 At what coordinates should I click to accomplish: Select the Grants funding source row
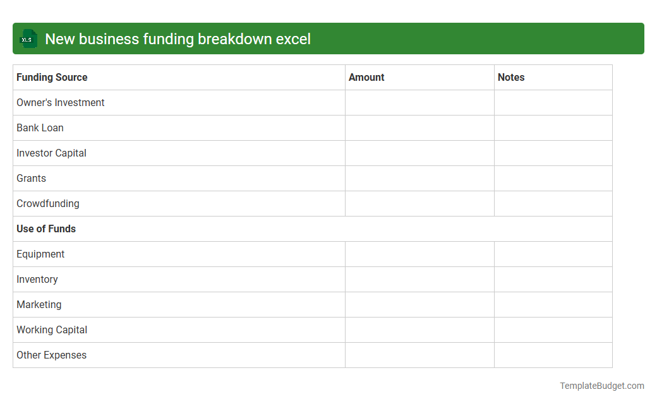[31, 178]
